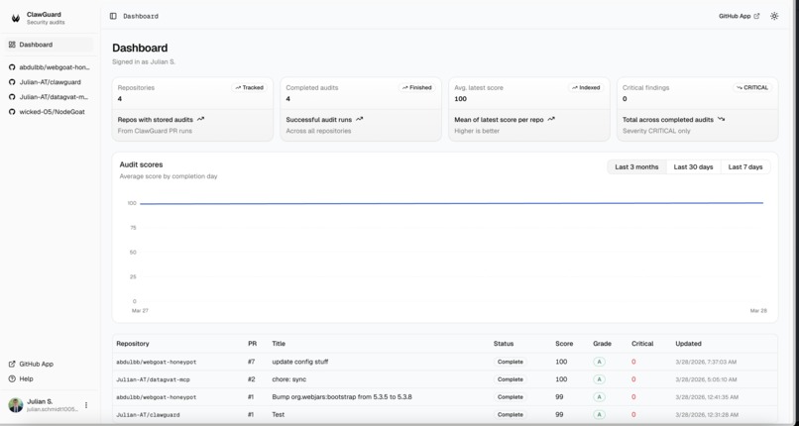The image size is (799, 426).
Task: Open Help in the sidebar
Action: point(50,378)
